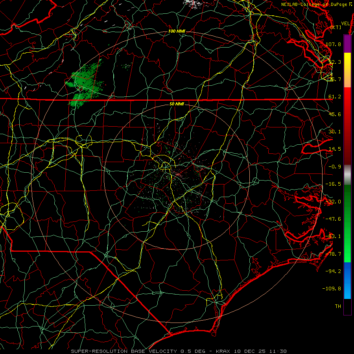Pick the yellow-orange segment of color bar
This screenshot has height=354, width=354.
pyautogui.click(x=347, y=70)
